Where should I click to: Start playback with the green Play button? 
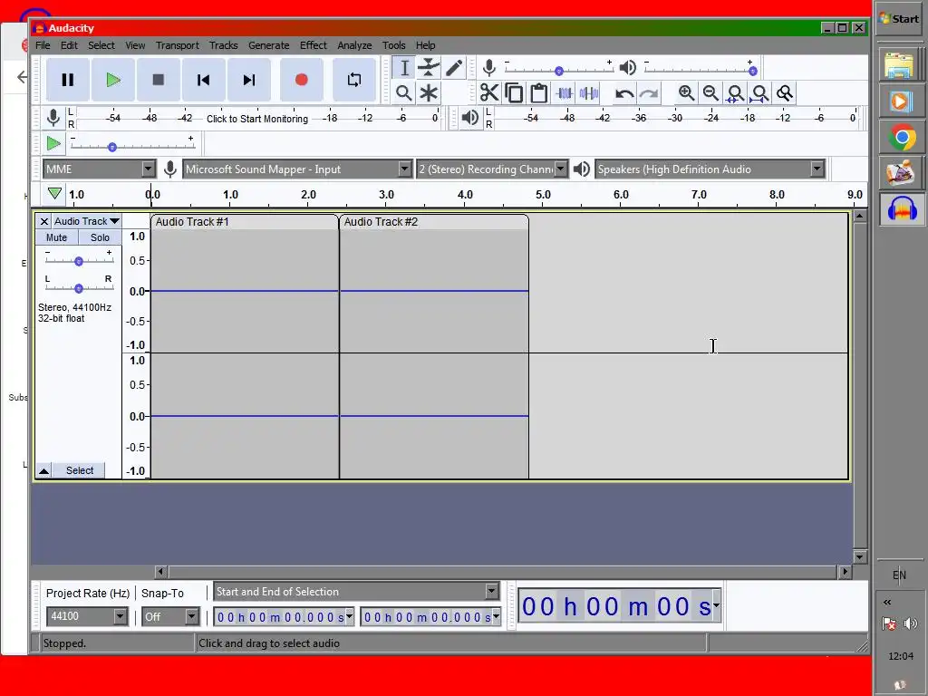113,80
